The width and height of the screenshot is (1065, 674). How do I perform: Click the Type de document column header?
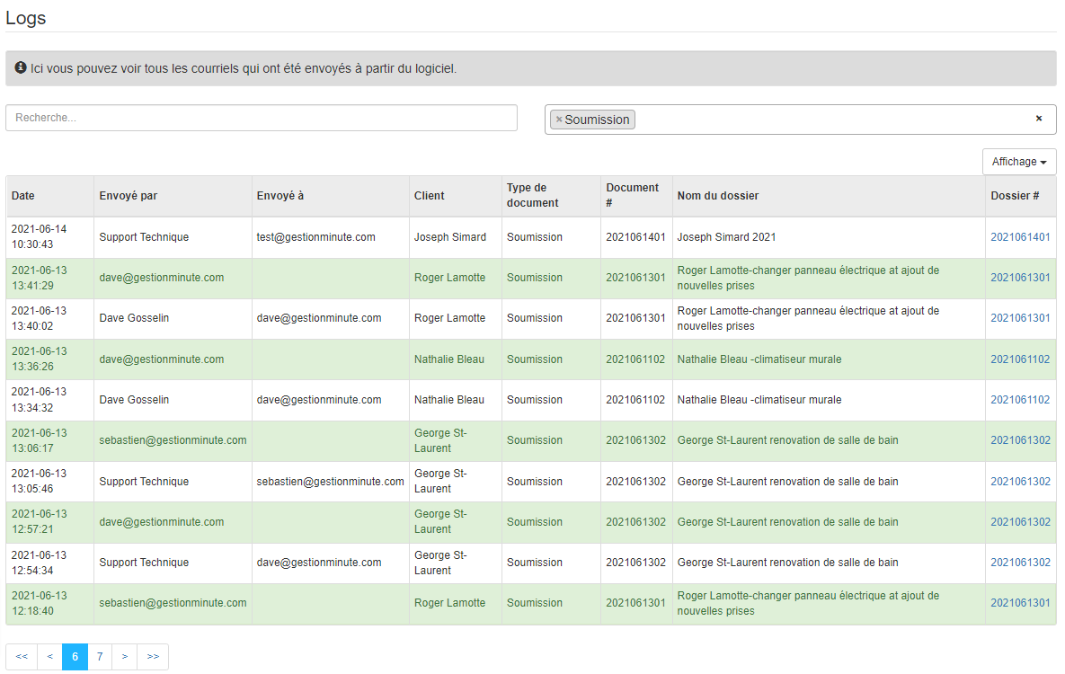pyautogui.click(x=532, y=196)
